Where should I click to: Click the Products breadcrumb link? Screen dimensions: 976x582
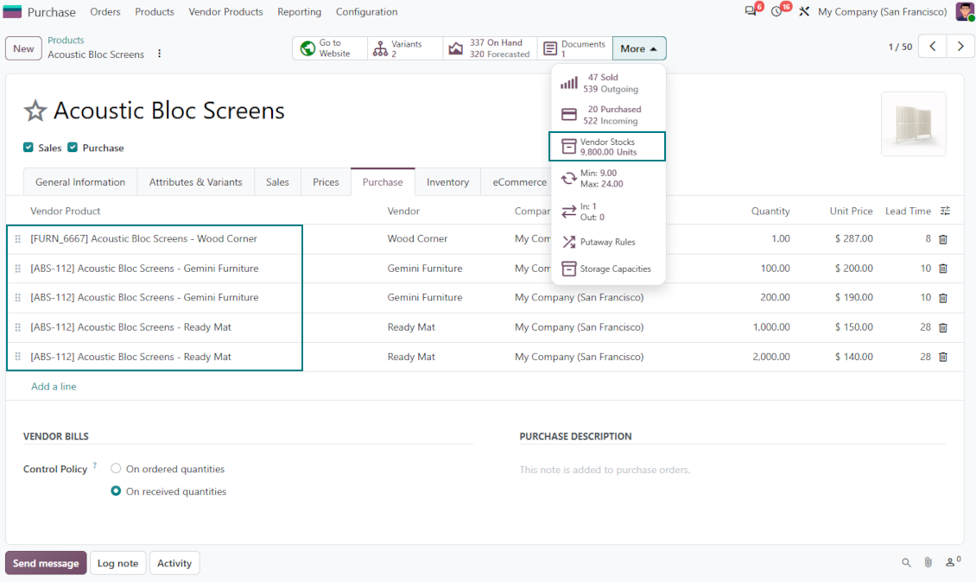click(66, 40)
